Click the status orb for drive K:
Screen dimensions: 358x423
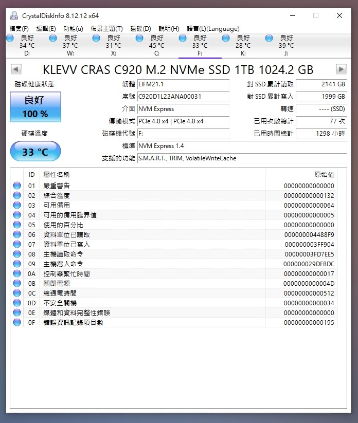226,38
